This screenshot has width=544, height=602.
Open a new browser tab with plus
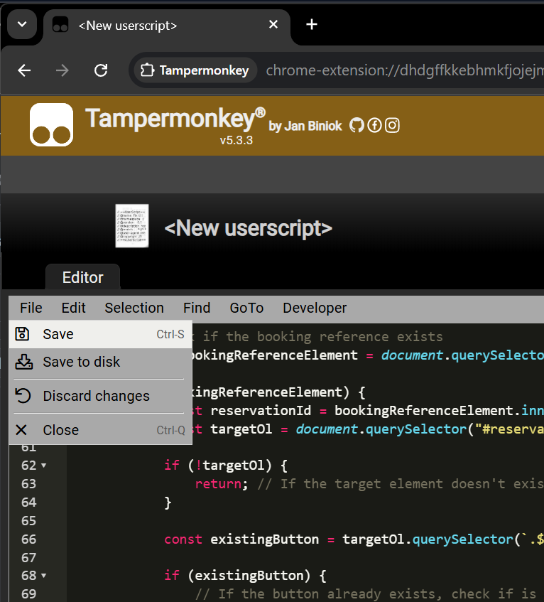[x=311, y=25]
